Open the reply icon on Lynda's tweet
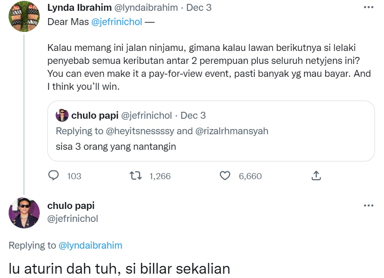Screen dimensions: 384x278 54,176
